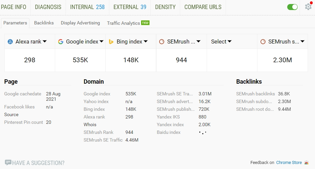This screenshot has width=315, height=169.
Task: Click the Alexa rank value 298 cell
Action: (30, 60)
